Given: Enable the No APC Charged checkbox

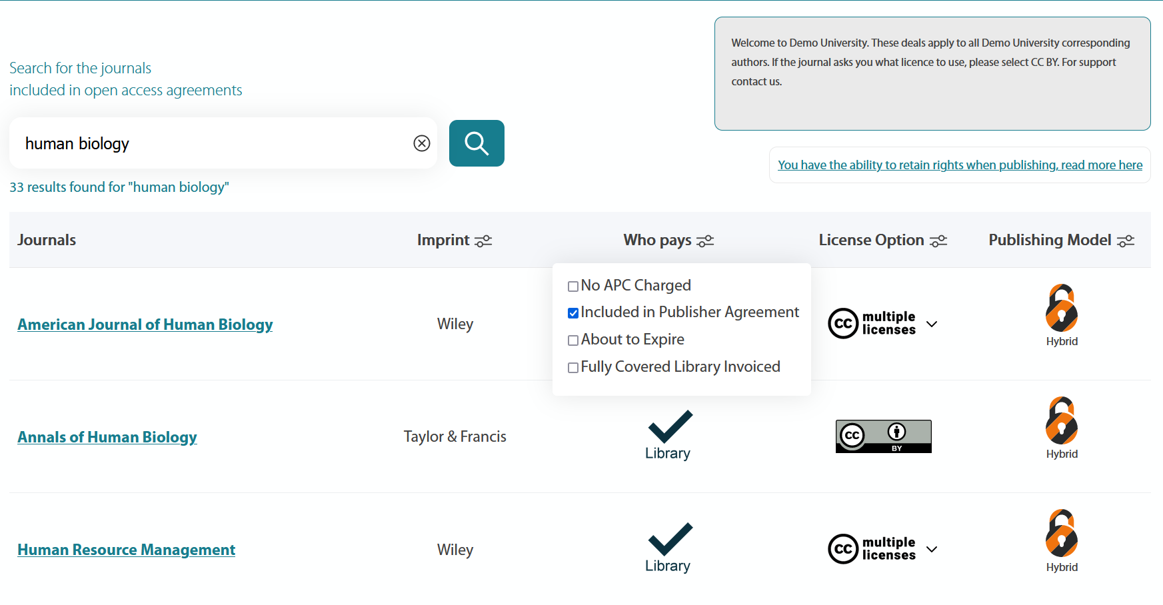Looking at the screenshot, I should 573,287.
